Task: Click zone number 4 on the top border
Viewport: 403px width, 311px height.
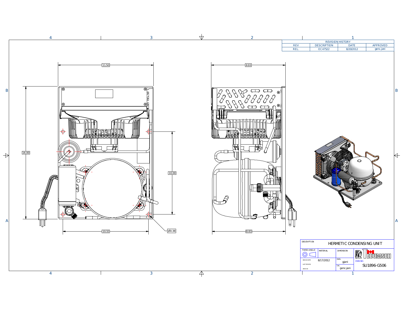Action: click(50, 37)
